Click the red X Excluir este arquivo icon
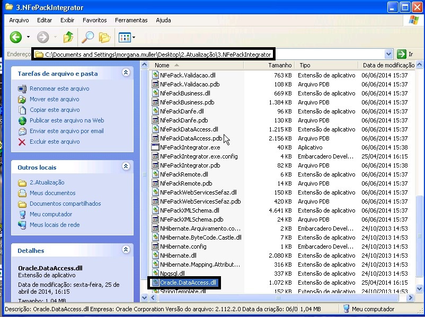Image resolution: width=425 pixels, height=317 pixels. [22, 142]
